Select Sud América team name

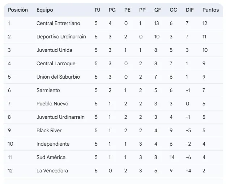(51, 158)
